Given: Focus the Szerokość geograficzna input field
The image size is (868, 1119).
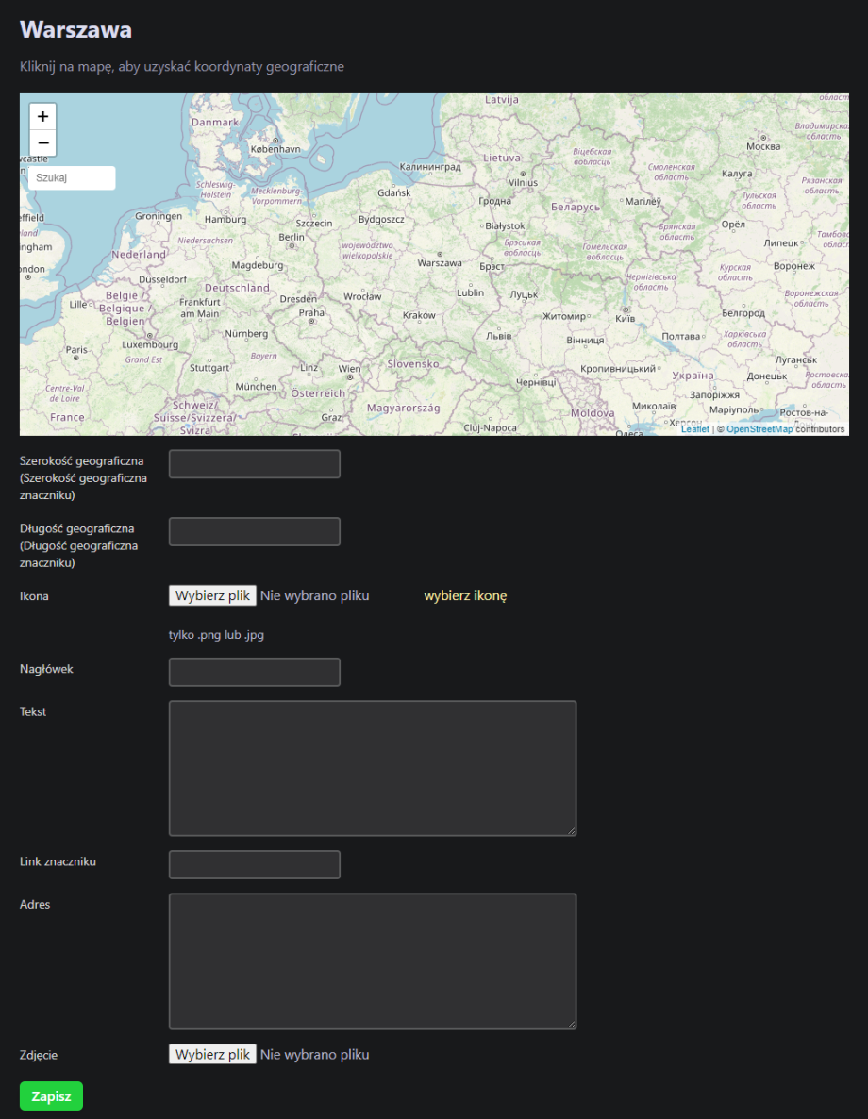Looking at the screenshot, I should pos(254,464).
